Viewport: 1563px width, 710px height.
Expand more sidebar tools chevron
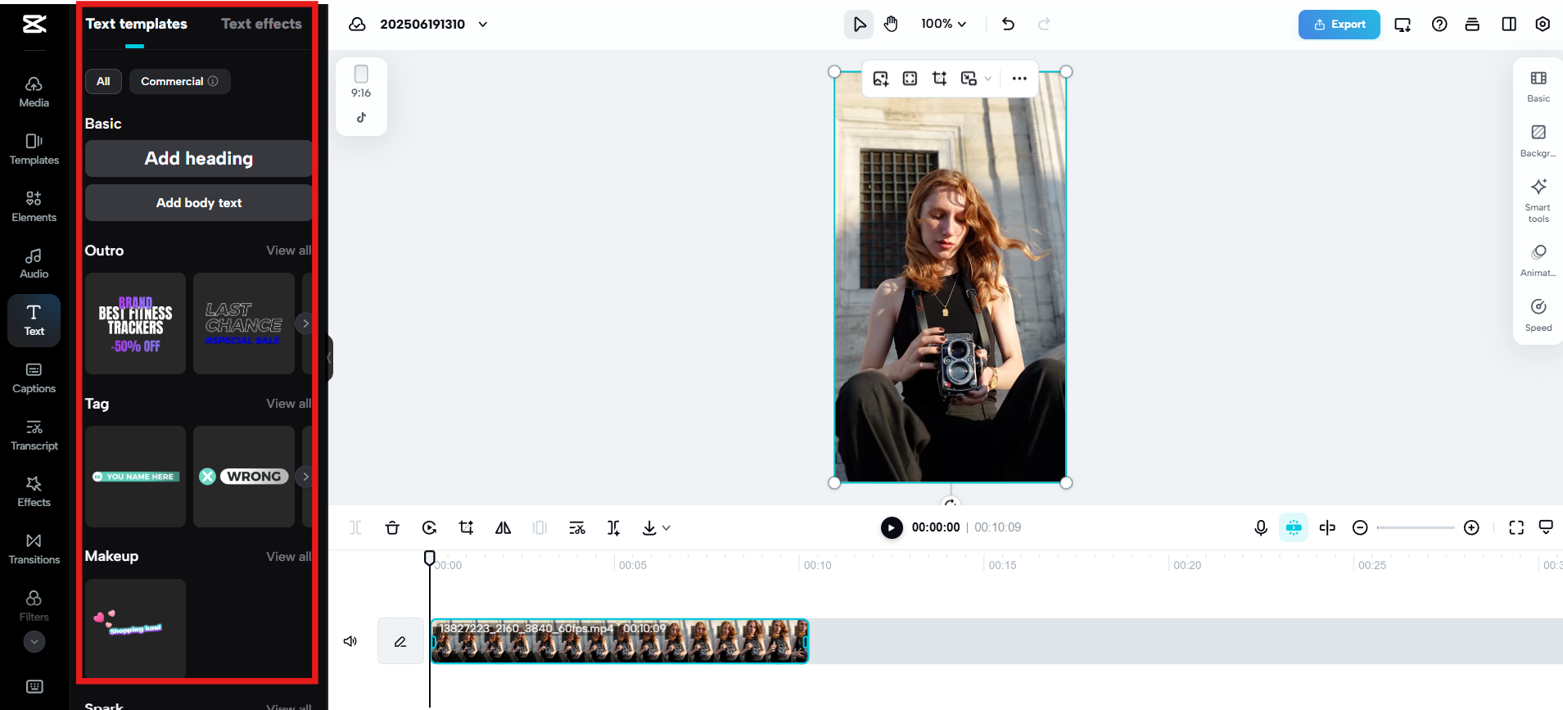34,642
